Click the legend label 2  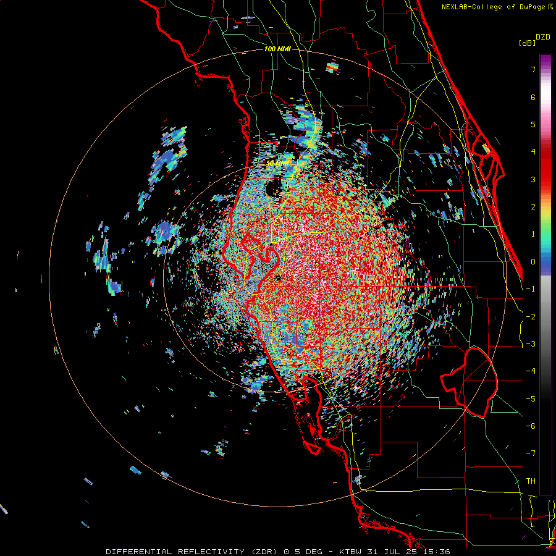pos(533,207)
